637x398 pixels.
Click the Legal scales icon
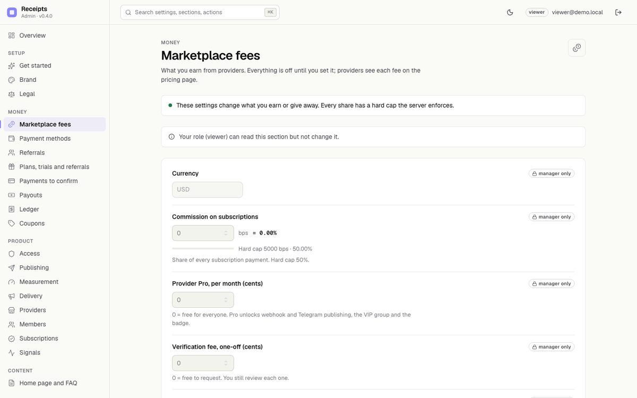(x=12, y=94)
